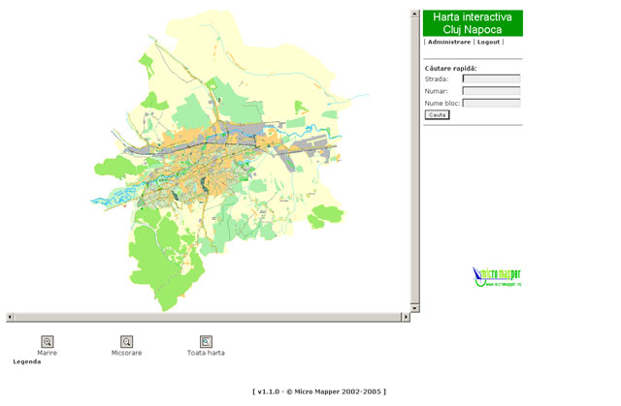The image size is (621, 406).
Task: Open the Administrare menu link
Action: click(448, 43)
